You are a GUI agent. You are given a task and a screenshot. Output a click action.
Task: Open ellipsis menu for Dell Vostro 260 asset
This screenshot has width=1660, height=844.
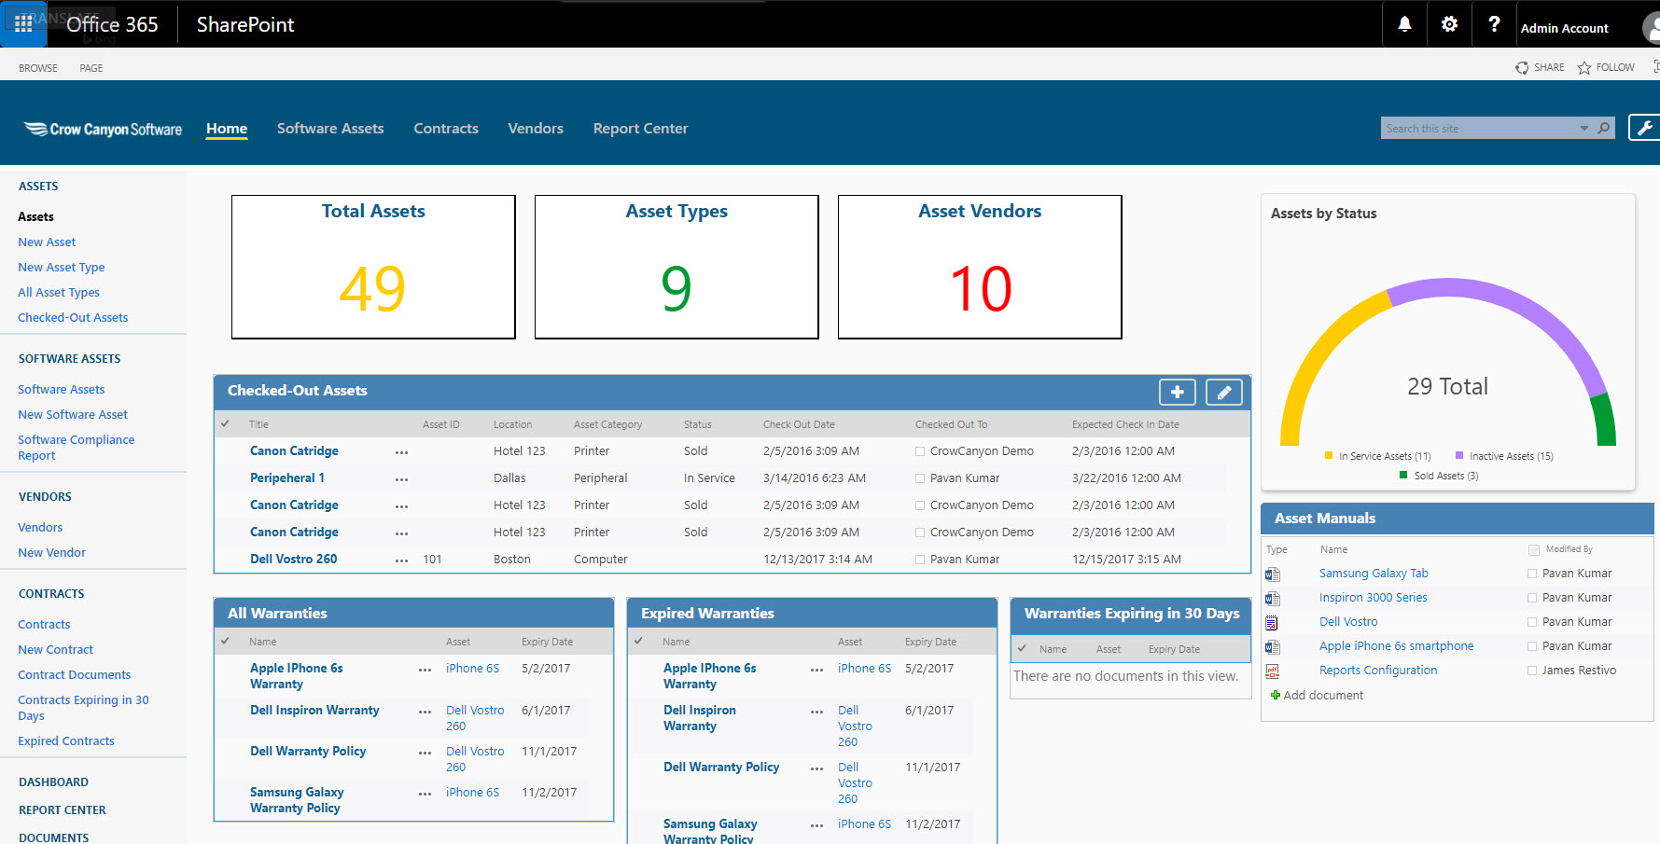click(x=401, y=560)
